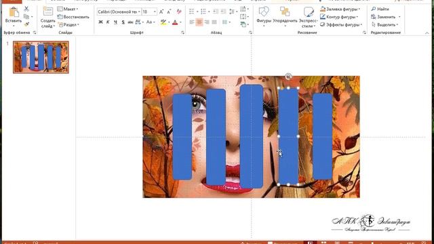The height and width of the screenshot is (244, 434).
Task: Toggle center text alignment
Action: [199, 22]
